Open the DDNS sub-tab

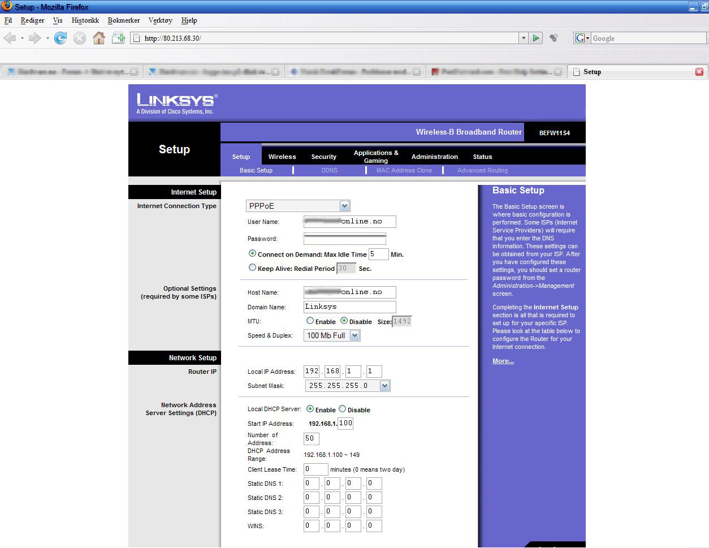click(330, 170)
